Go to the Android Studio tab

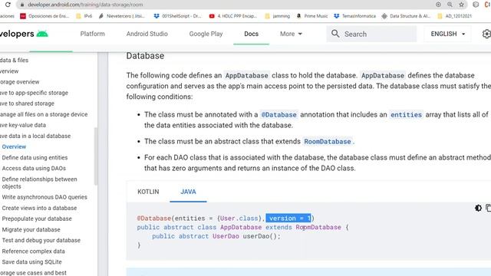147,34
